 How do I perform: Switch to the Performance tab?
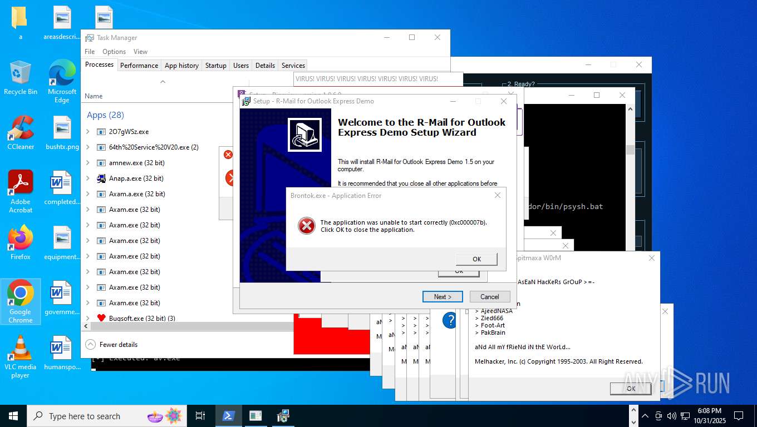[139, 65]
